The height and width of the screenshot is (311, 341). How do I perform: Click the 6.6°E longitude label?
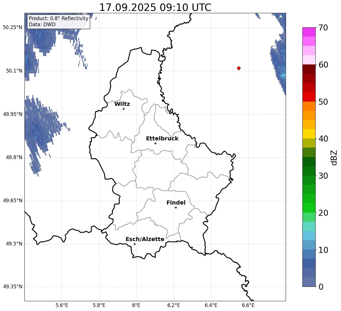pyautogui.click(x=248, y=305)
